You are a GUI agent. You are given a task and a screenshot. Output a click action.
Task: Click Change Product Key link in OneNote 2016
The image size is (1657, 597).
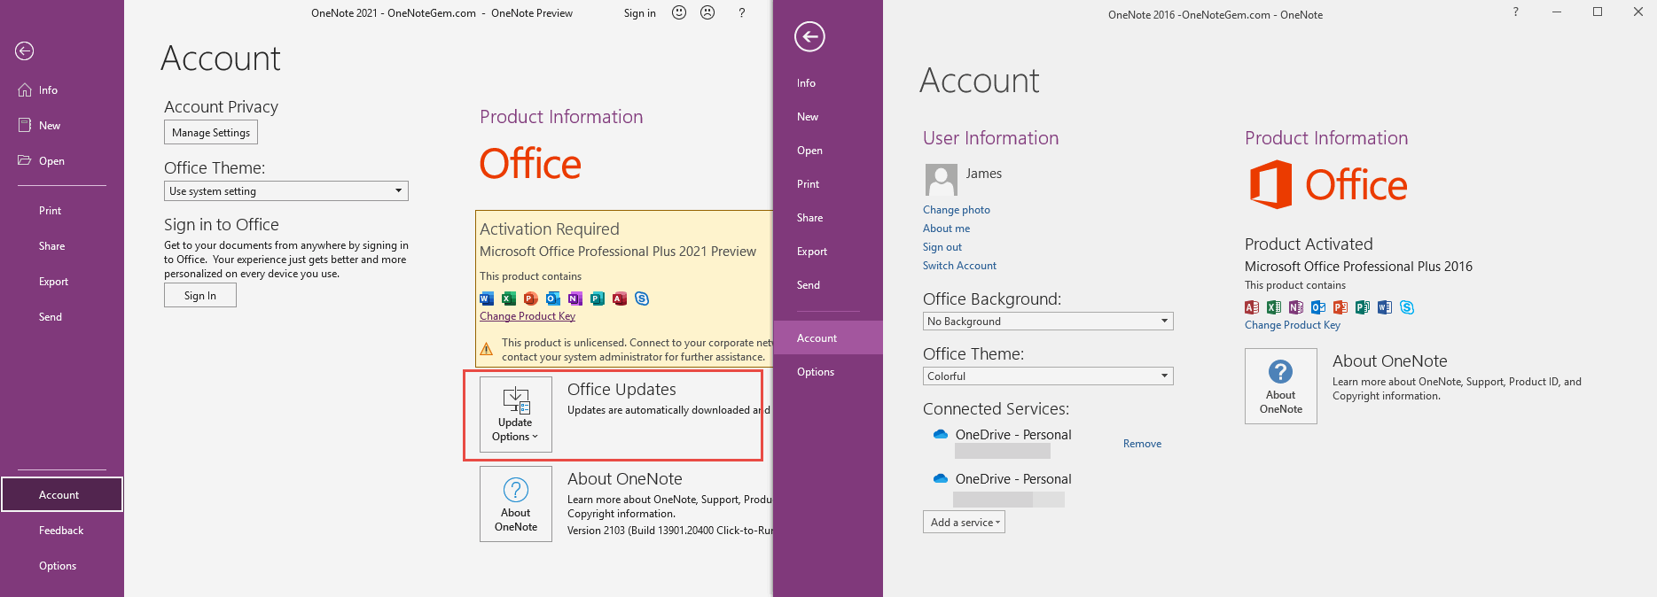(x=1293, y=325)
